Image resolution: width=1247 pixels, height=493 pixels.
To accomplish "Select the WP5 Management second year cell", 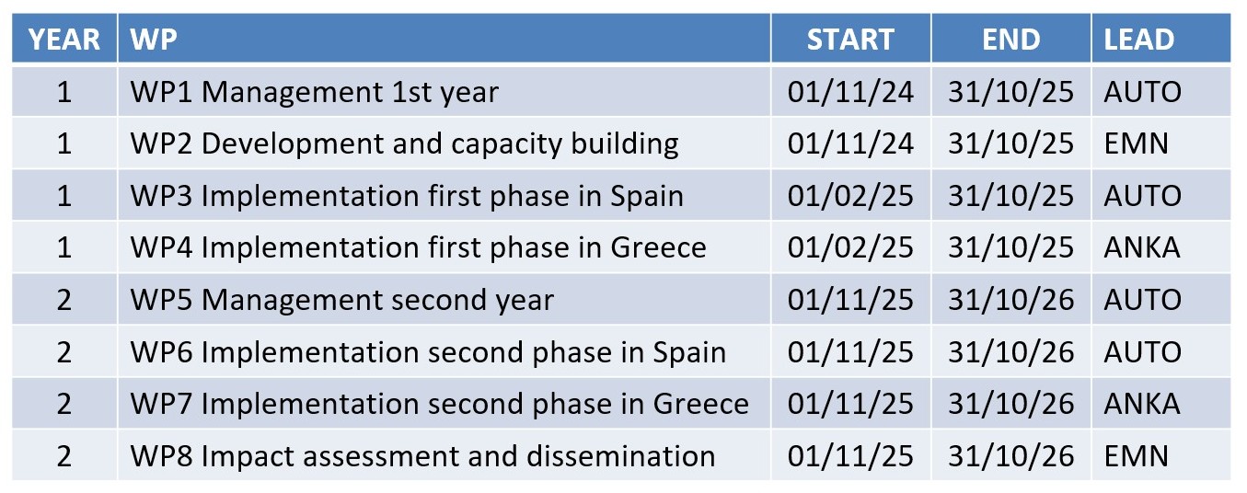I will 341,300.
